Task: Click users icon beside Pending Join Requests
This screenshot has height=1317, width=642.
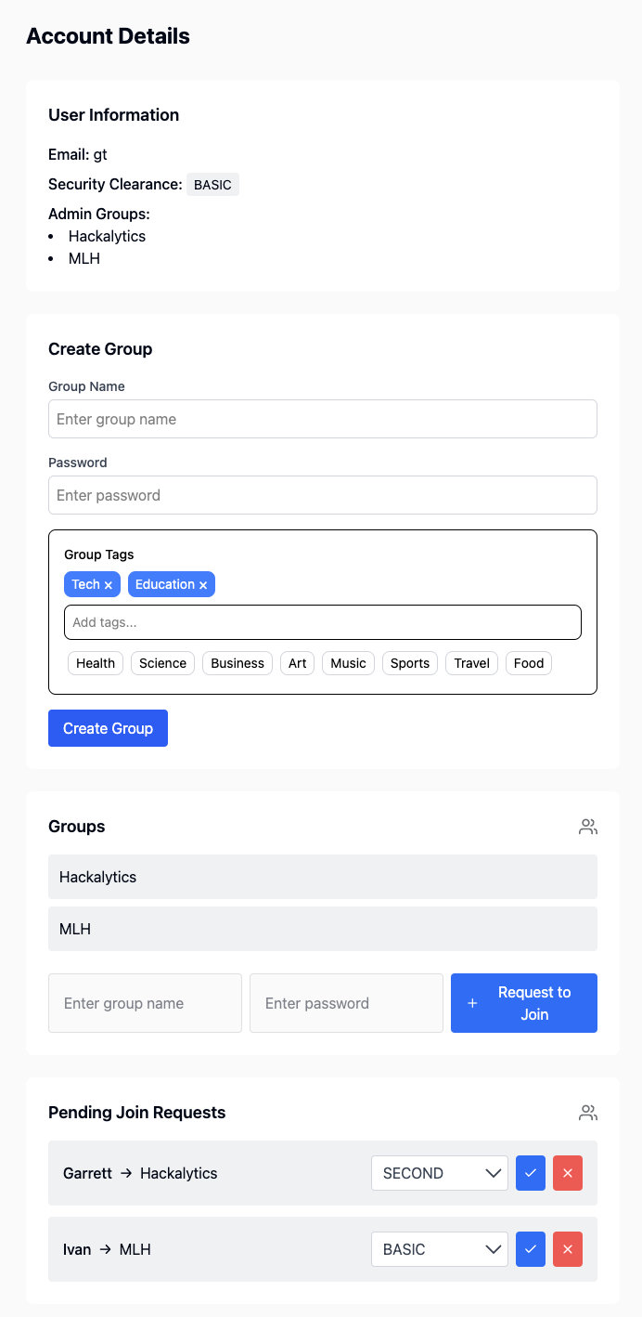Action: (587, 1113)
